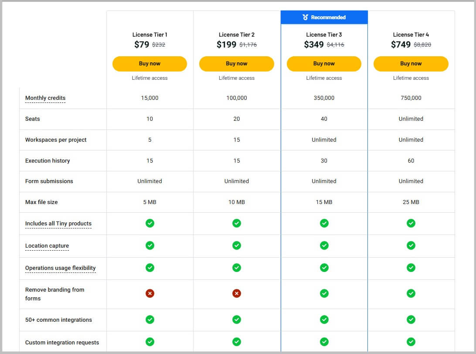
Task: Click Tier 3 checkmark for Remove branding from forms
Action: click(x=324, y=293)
